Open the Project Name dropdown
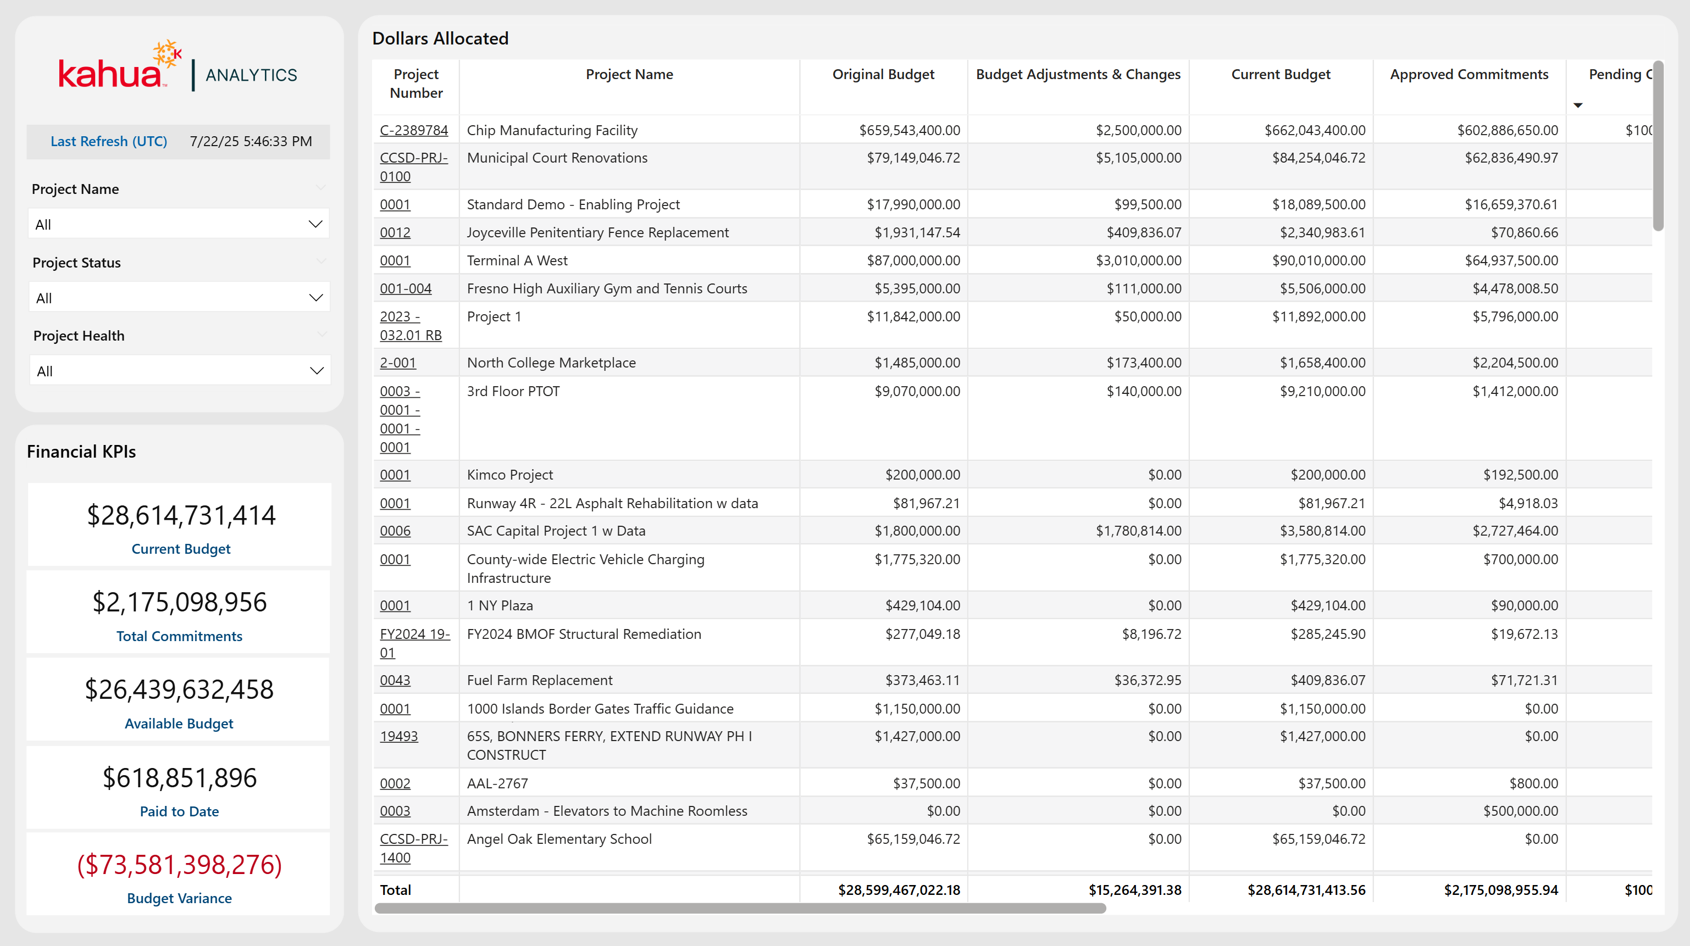This screenshot has height=946, width=1690. click(x=179, y=224)
